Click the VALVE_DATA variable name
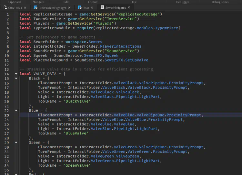Image resolution: width=242 pixels, height=175 pixels. 45,74
